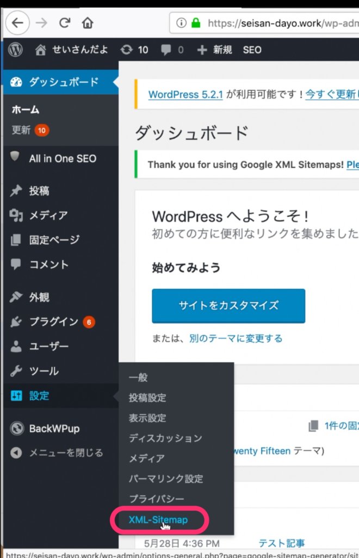Click the browser back arrow button
This screenshot has height=558, width=359.
pos(19,23)
